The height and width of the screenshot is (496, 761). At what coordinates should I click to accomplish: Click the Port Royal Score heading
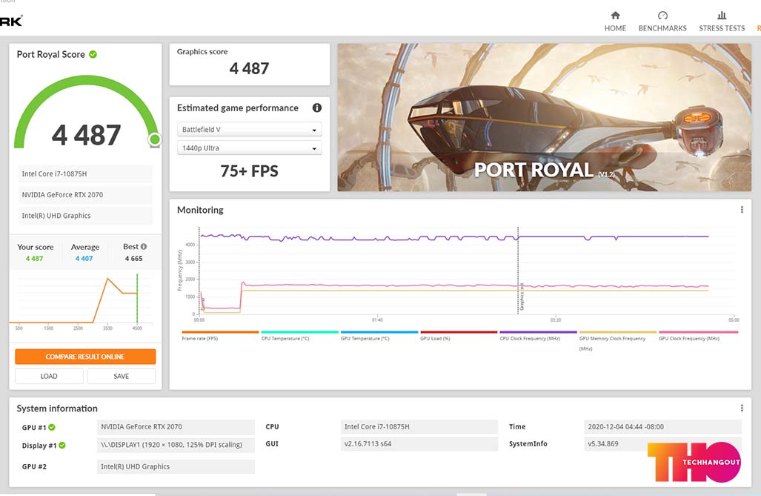51,54
